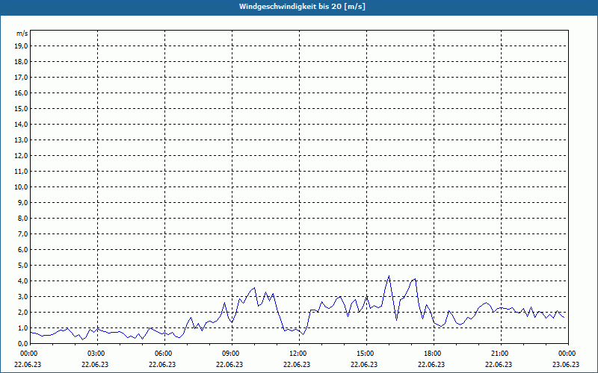Click the "3,0" y-axis label
This screenshot has height=373, width=598.
pyautogui.click(x=22, y=296)
